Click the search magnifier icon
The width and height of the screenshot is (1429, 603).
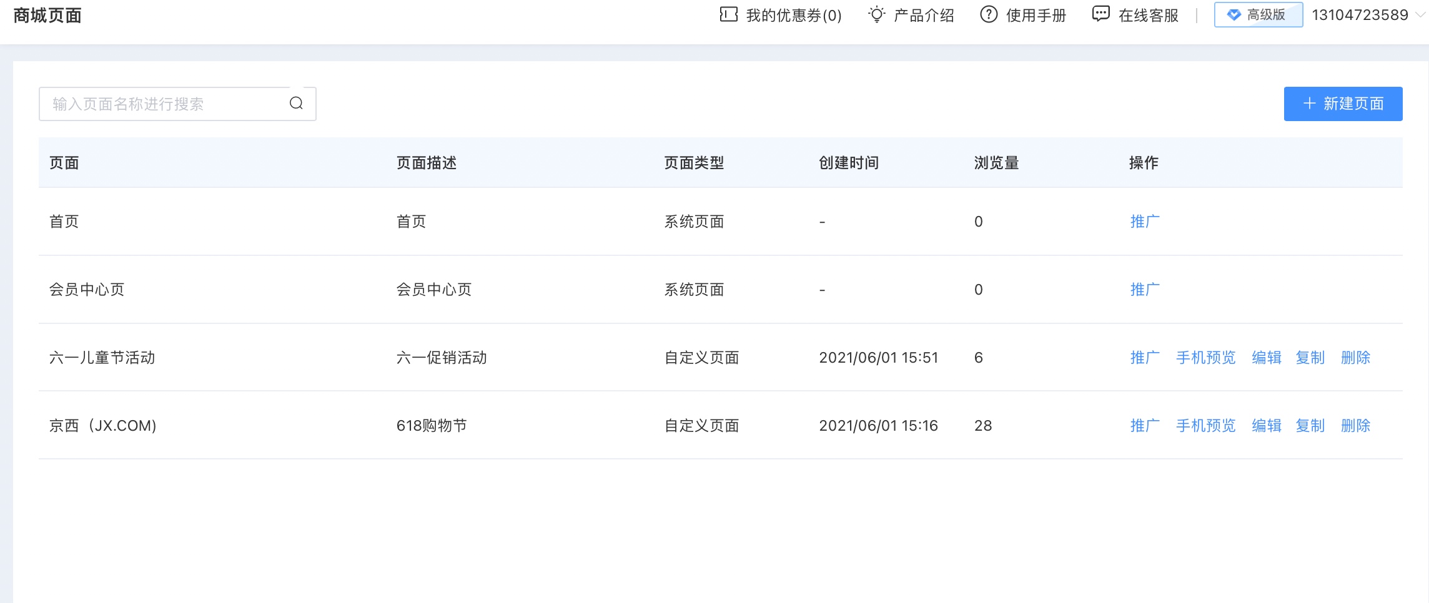(x=296, y=104)
